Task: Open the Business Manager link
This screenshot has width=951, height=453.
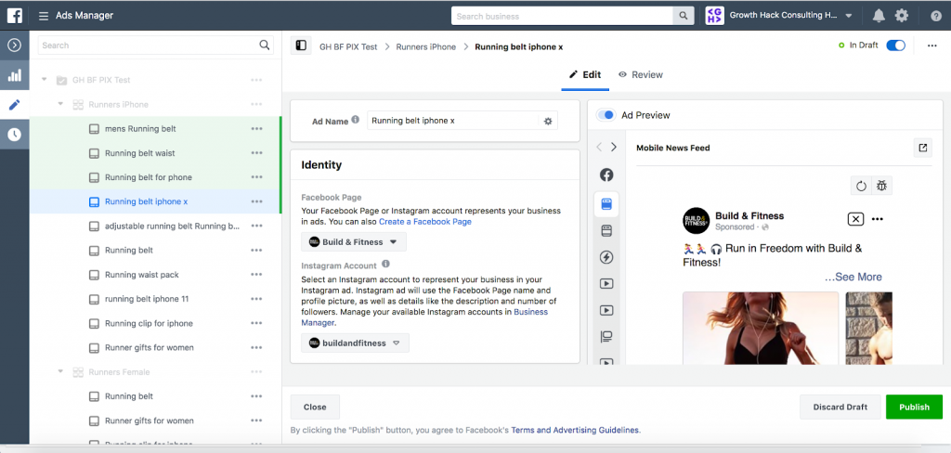Action: pyautogui.click(x=424, y=317)
